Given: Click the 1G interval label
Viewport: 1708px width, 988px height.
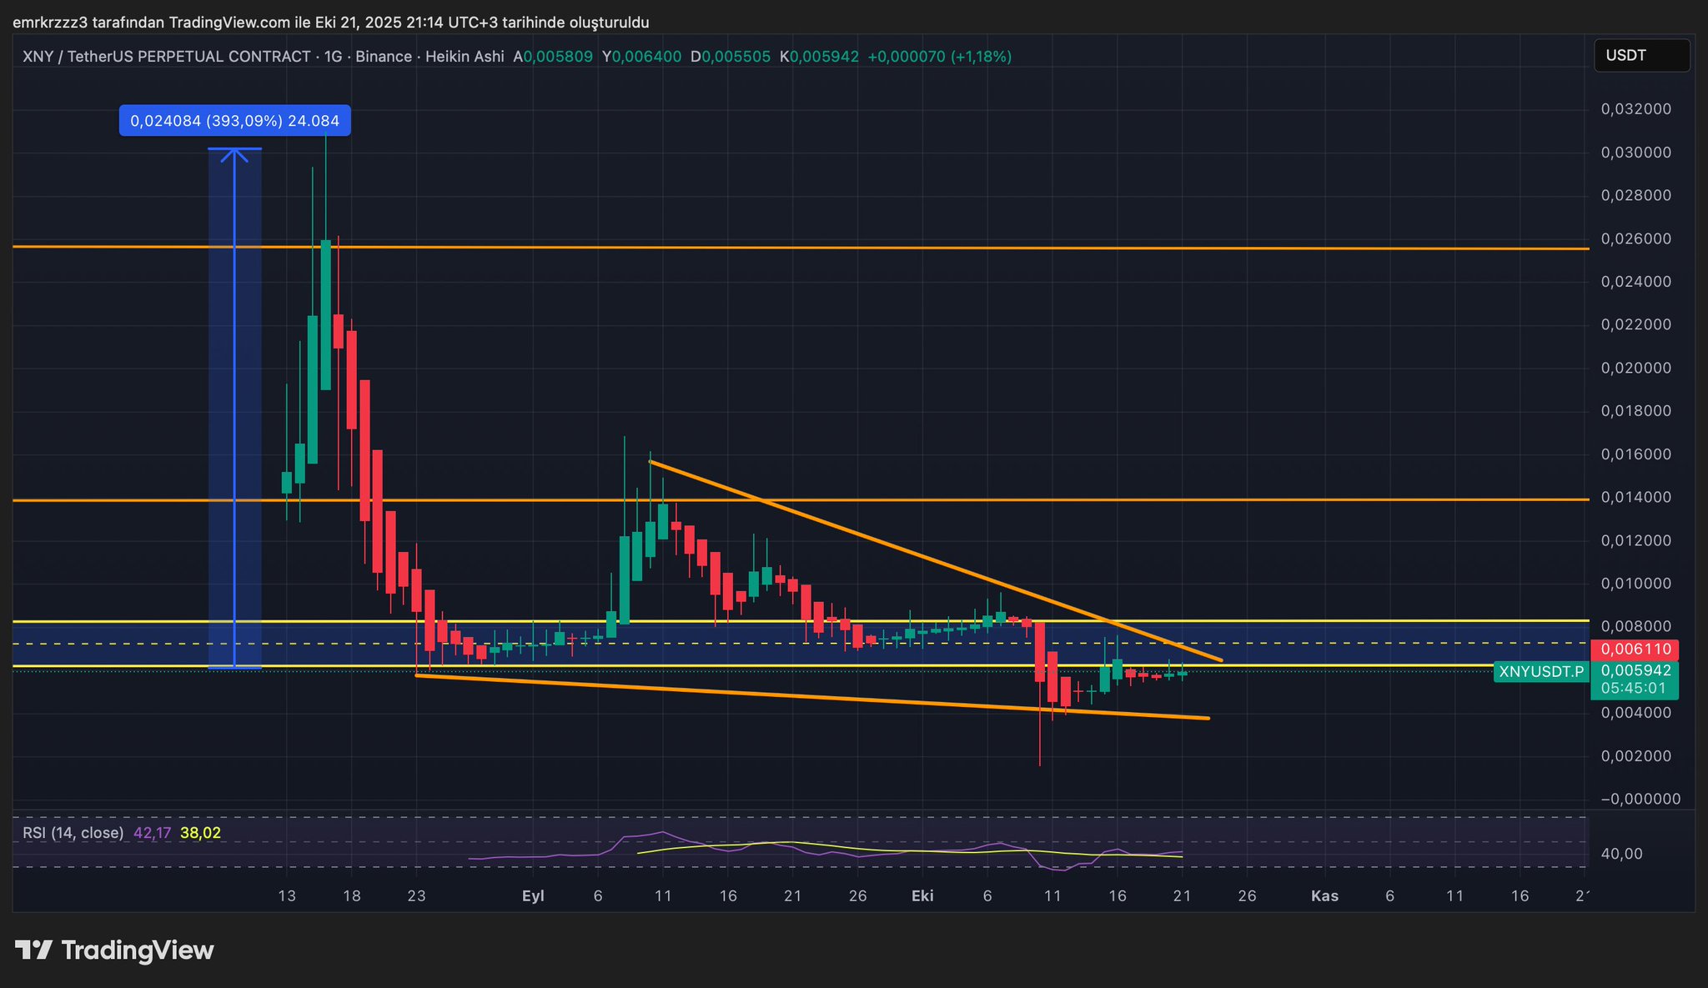Looking at the screenshot, I should coord(334,57).
